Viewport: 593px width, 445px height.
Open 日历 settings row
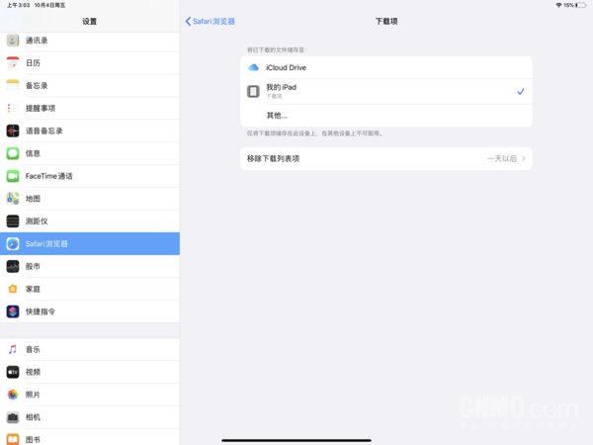[x=90, y=63]
